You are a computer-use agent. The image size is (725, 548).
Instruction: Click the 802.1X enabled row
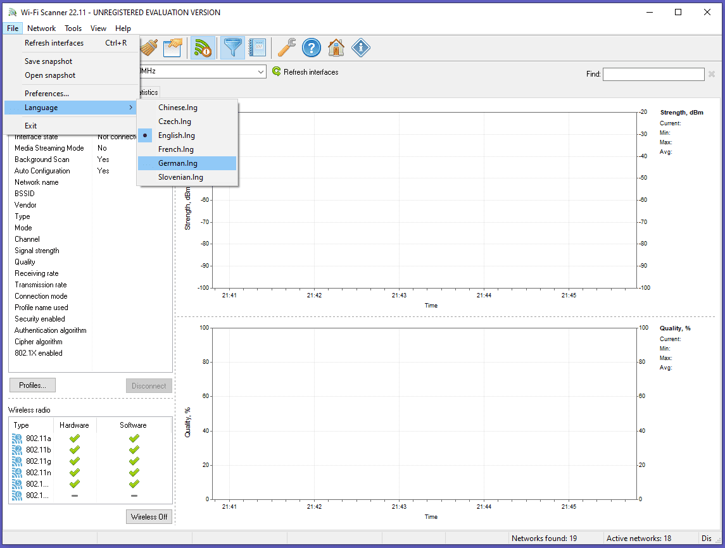point(91,353)
